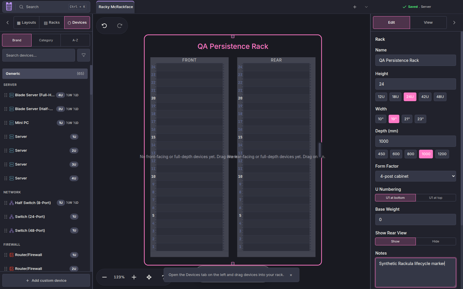Select U1 at top numbering
Viewport: 463px width, 289px height.
(x=436, y=198)
